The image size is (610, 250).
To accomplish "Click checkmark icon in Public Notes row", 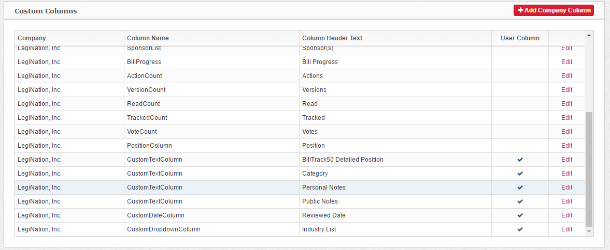I will pyautogui.click(x=520, y=201).
